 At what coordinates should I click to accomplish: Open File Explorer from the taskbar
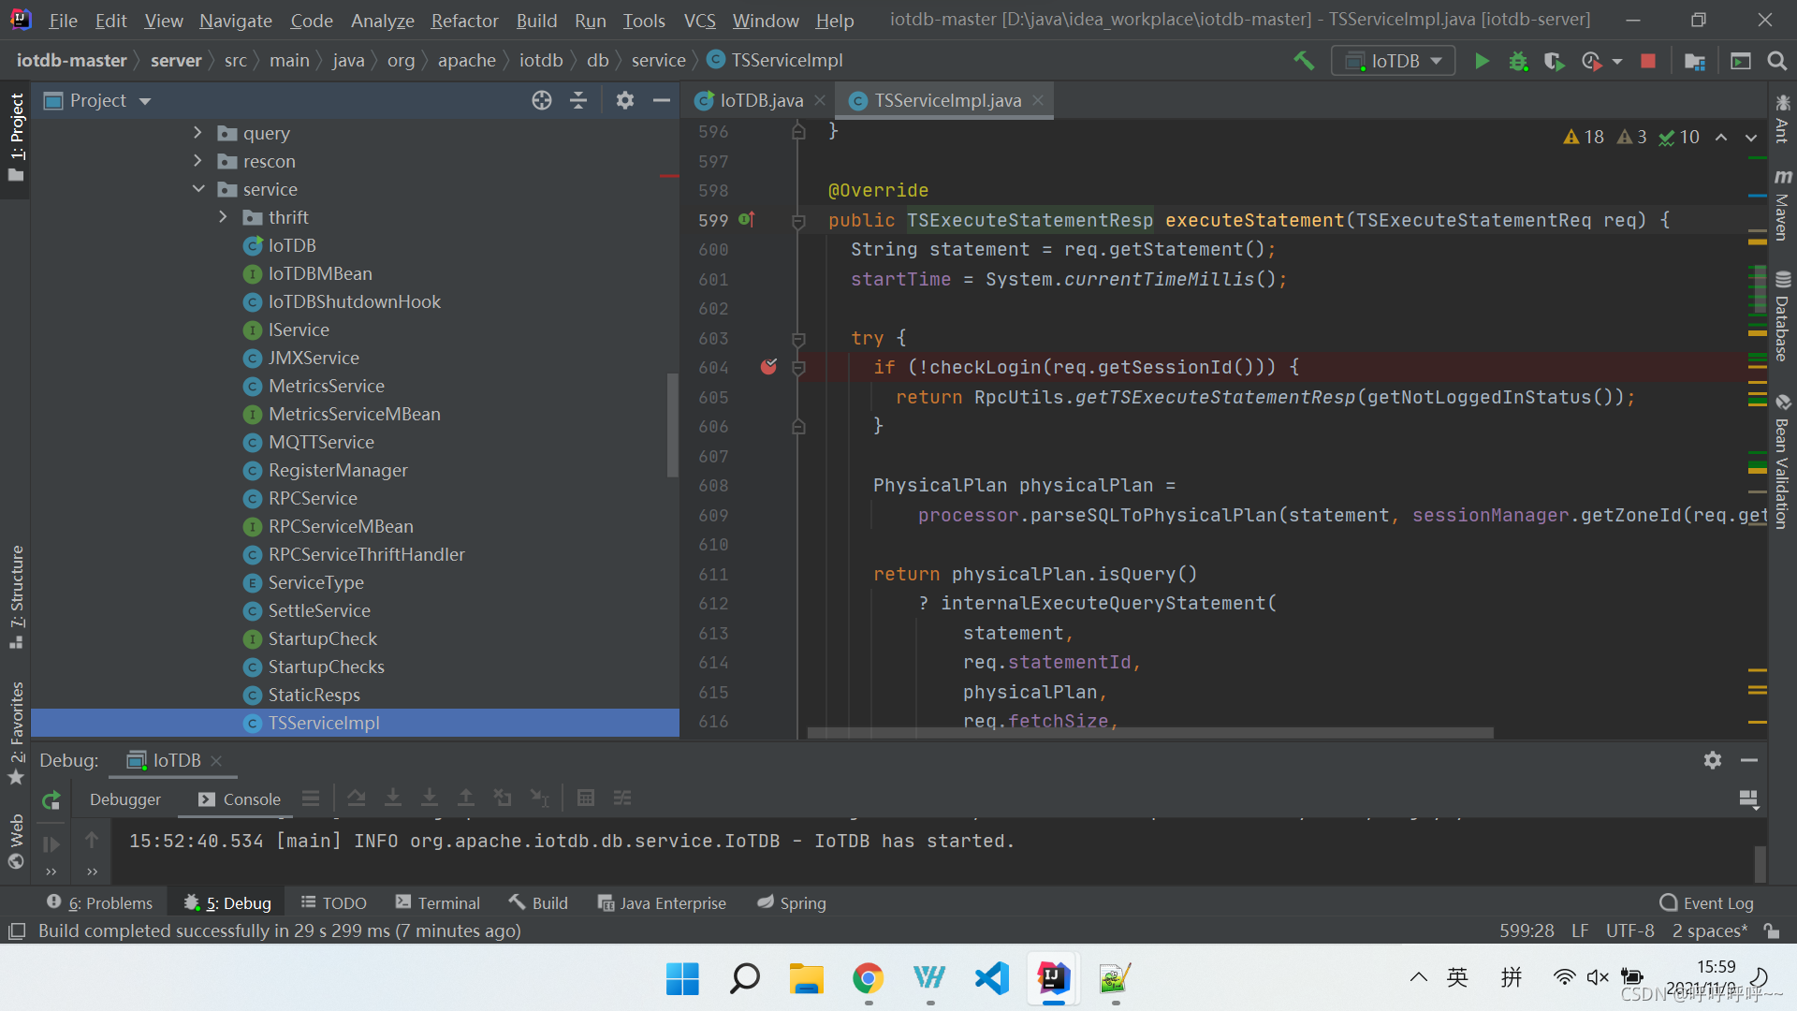[806, 978]
